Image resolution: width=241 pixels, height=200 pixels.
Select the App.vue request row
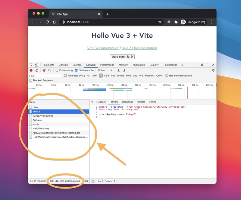pyautogui.click(x=59, y=120)
